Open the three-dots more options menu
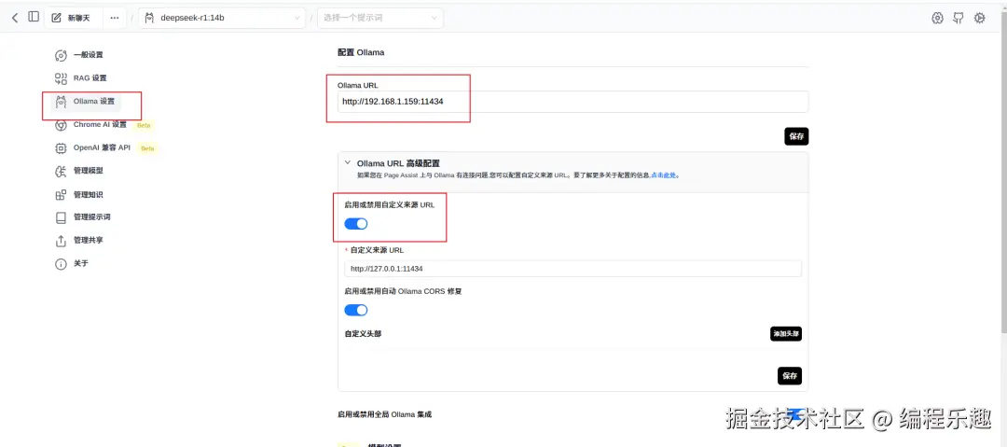Viewport: 1007px width, 447px height. [x=115, y=18]
